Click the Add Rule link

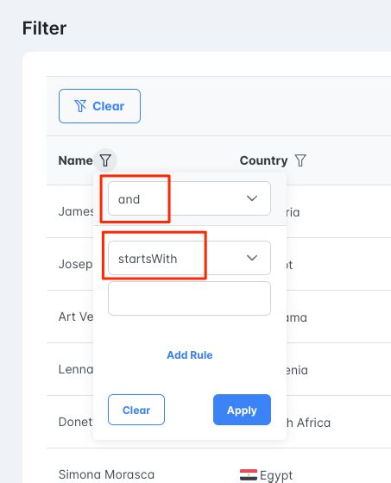[x=190, y=354]
